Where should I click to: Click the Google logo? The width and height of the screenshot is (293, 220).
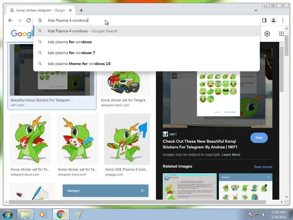(x=22, y=34)
